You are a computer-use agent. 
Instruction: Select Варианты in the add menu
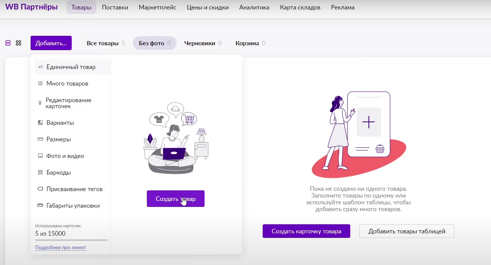pos(60,123)
